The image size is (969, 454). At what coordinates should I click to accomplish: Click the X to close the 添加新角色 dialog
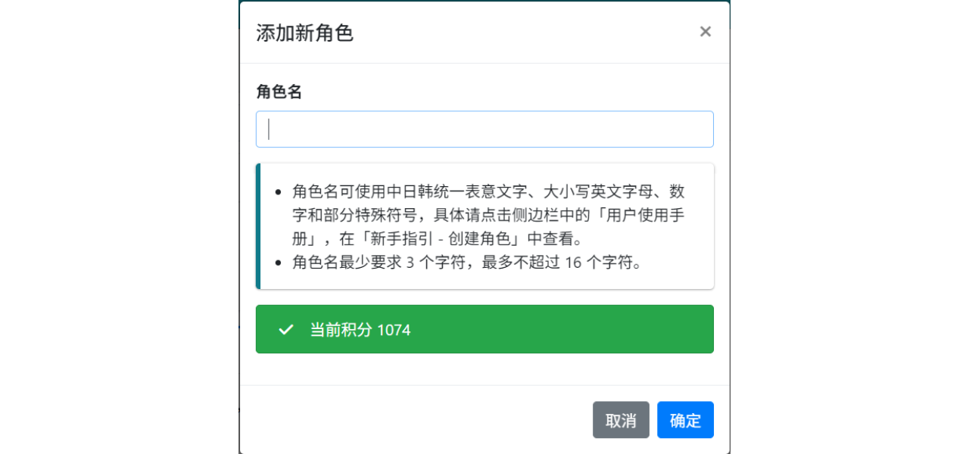coord(705,32)
